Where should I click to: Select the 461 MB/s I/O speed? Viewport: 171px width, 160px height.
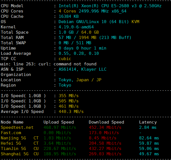[x=69, y=106]
